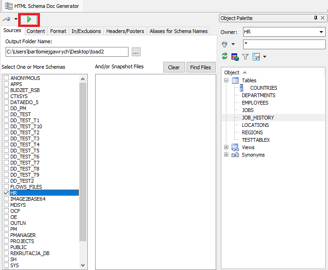This screenshot has width=328, height=270.
Task: Click the checklist options icon in Object Palette
Action: [257, 57]
